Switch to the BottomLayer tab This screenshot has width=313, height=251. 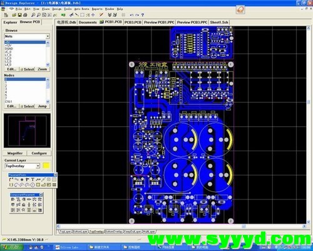pyautogui.click(x=81, y=232)
